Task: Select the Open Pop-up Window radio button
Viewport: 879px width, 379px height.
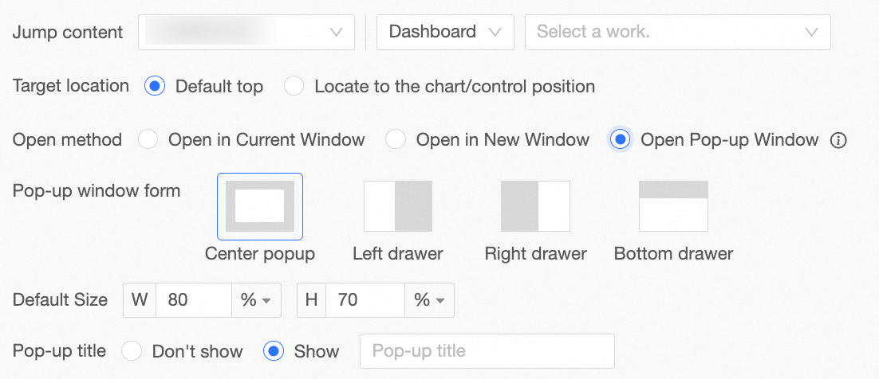Action: point(620,139)
